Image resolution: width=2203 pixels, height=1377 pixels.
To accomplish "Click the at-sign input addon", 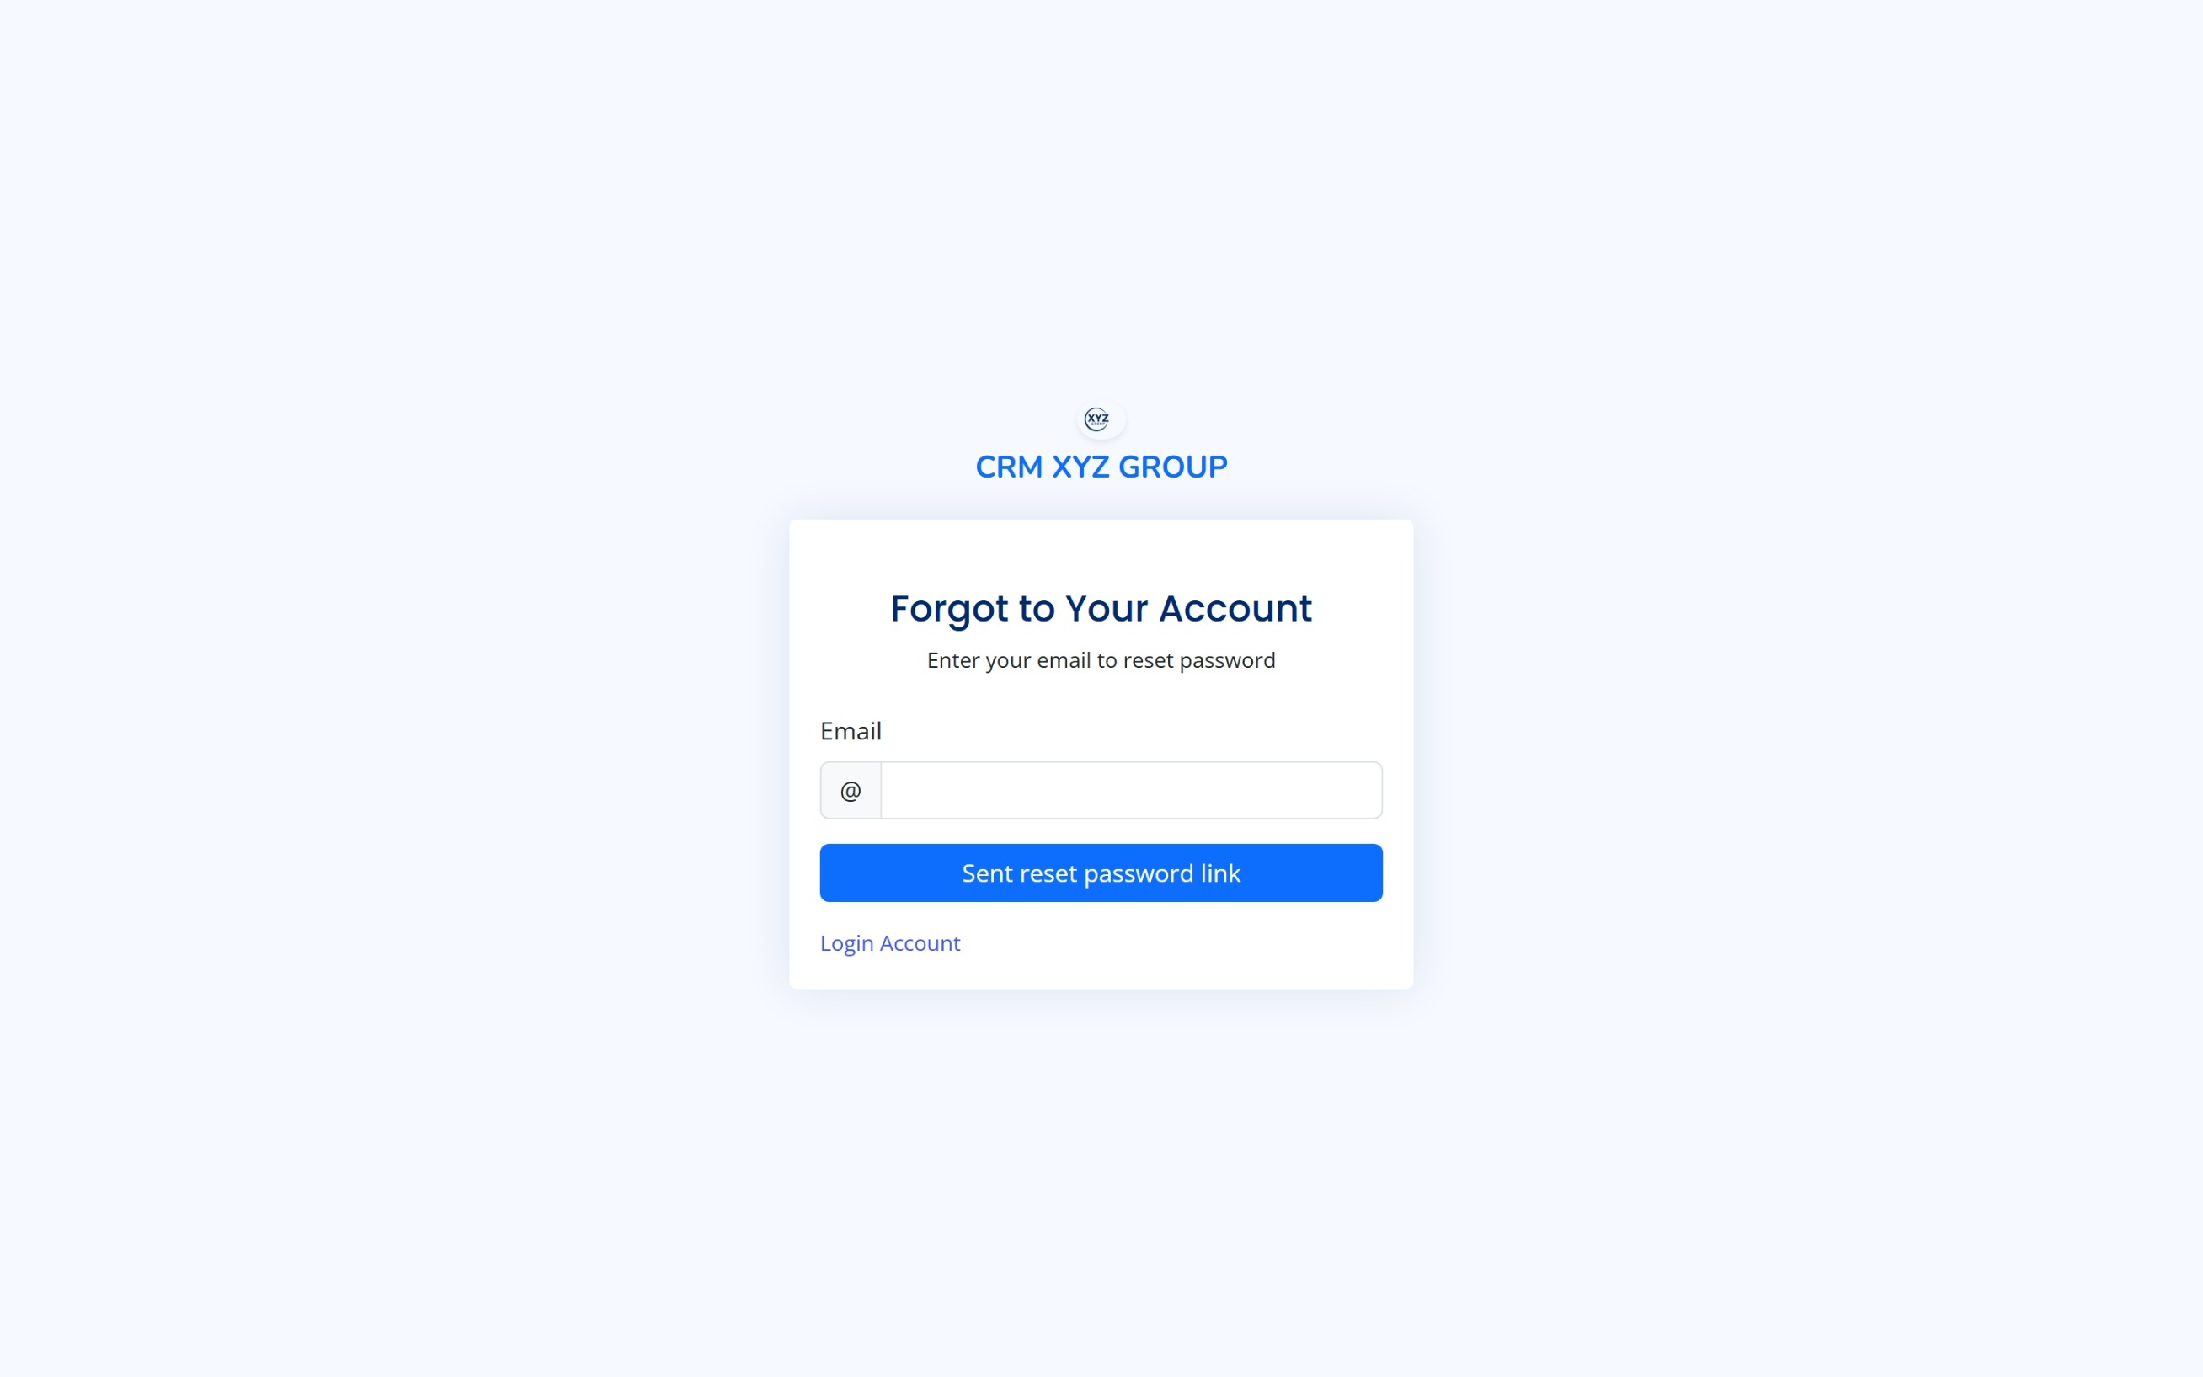I will [x=851, y=791].
